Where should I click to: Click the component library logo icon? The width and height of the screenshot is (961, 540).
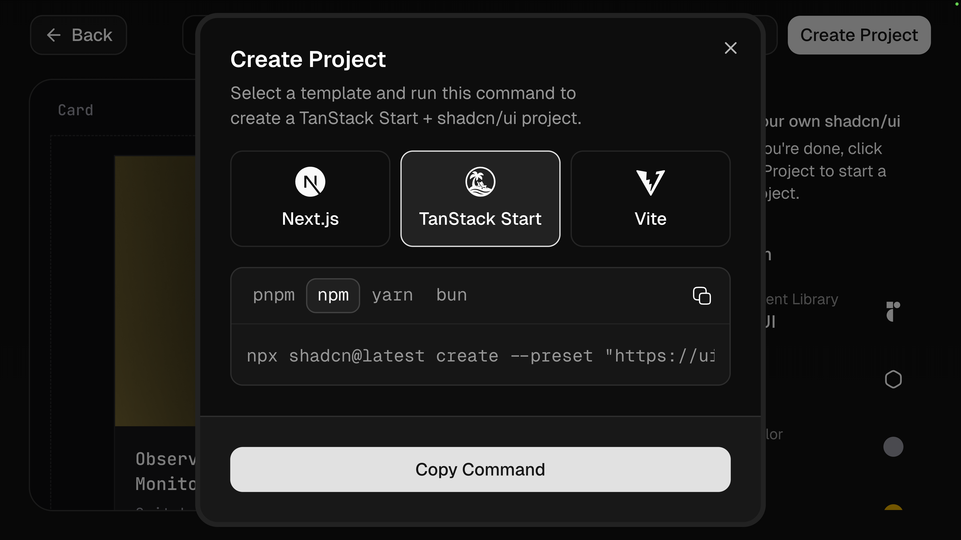[893, 311]
